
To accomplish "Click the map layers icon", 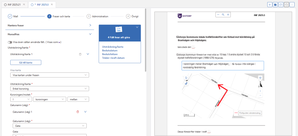I will tap(260, 78).
